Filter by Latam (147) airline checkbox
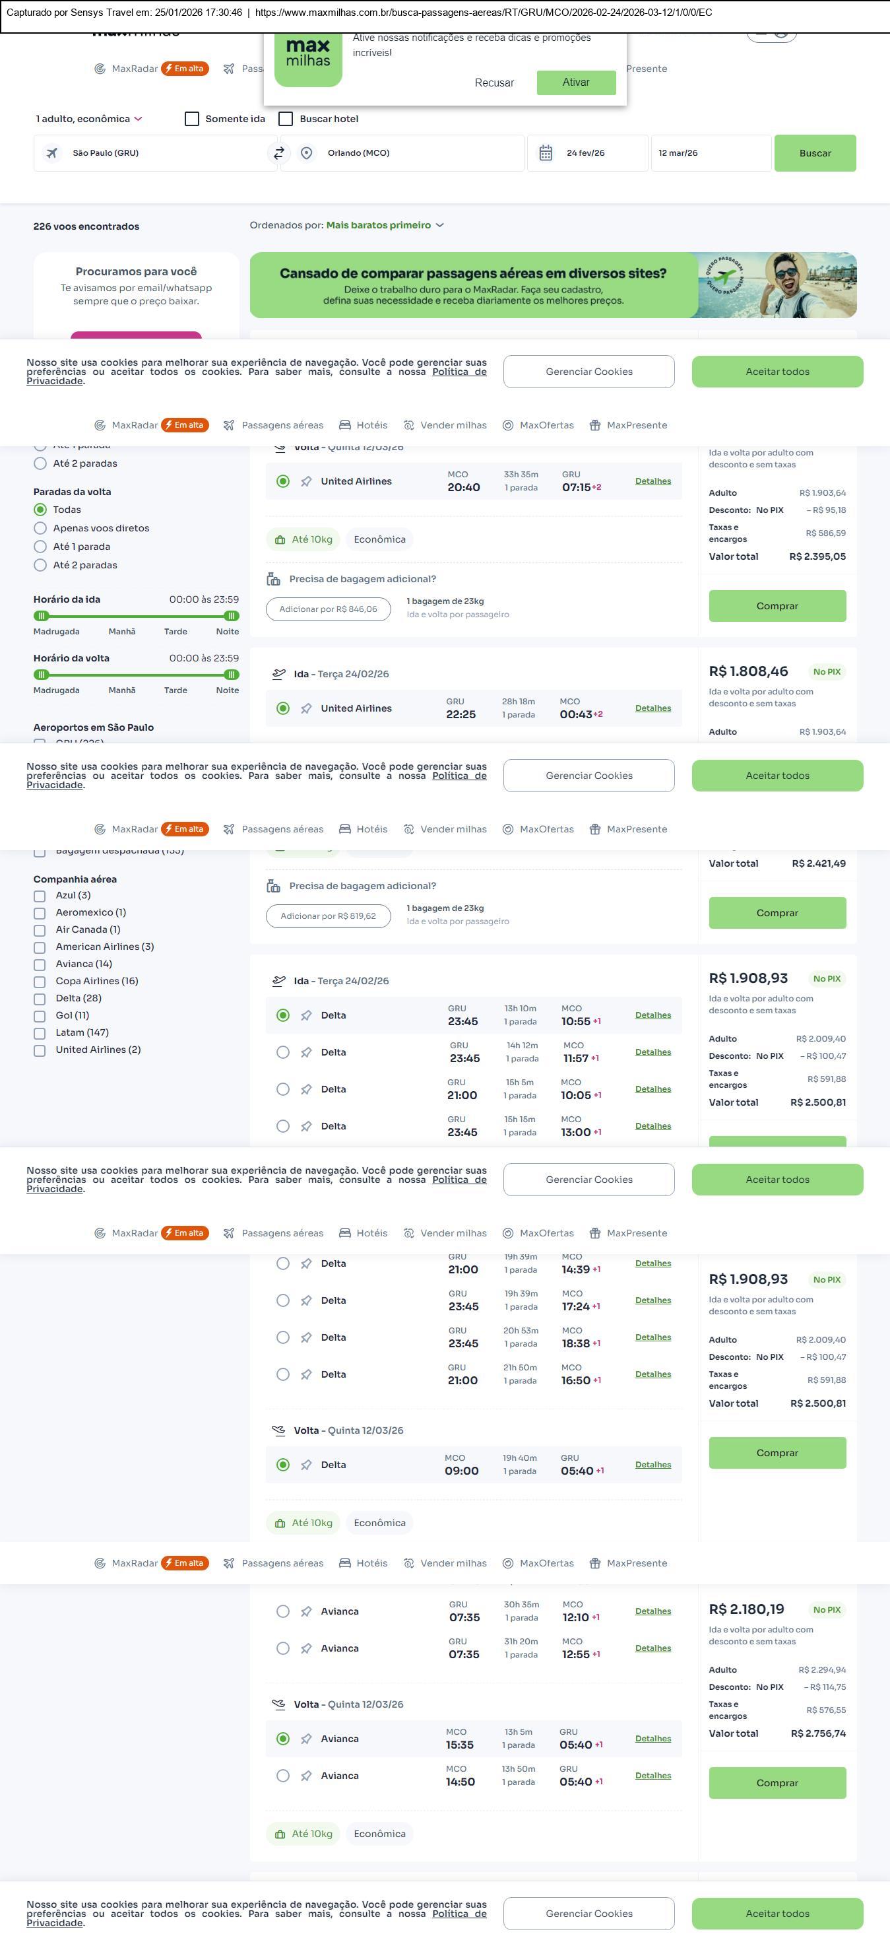The image size is (890, 1946). click(39, 1032)
